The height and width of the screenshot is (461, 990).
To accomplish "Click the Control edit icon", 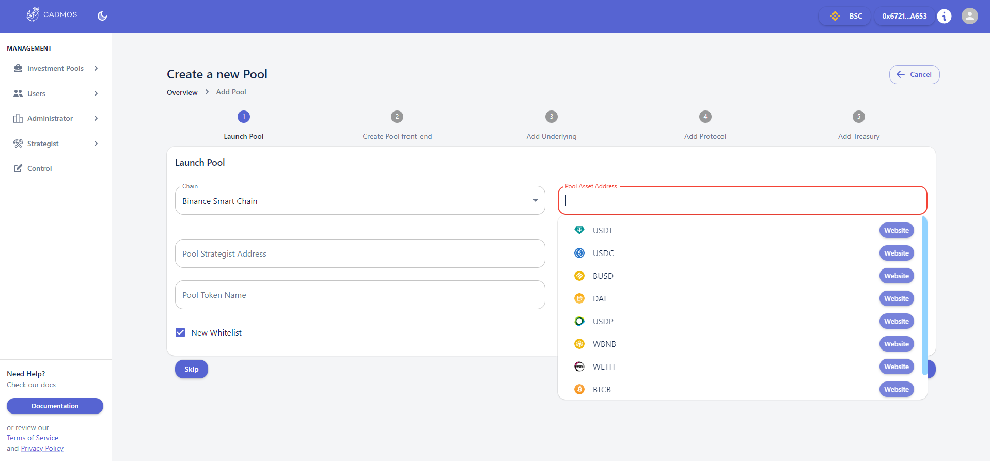I will (x=18, y=168).
